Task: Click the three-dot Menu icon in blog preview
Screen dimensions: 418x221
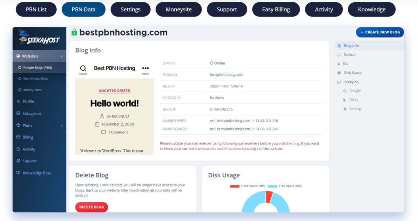Action: click(146, 68)
